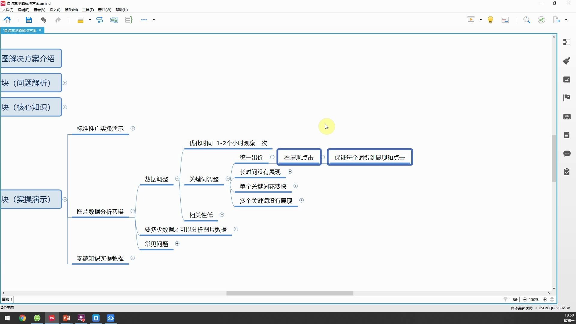Open the Share panel via green share icon
Screen dimensions: 576x324
tap(541, 19)
